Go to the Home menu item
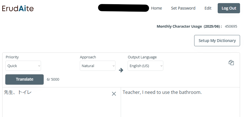 [156, 8]
